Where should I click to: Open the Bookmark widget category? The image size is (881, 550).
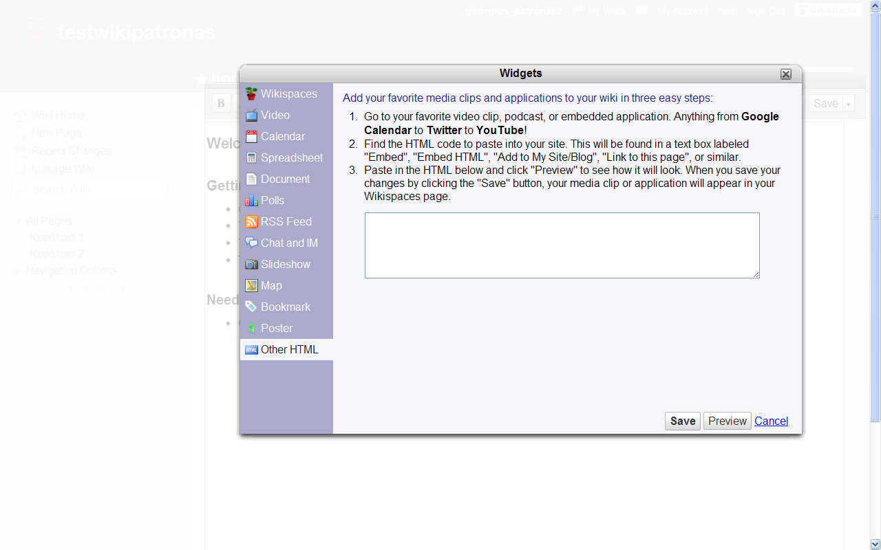pyautogui.click(x=286, y=307)
